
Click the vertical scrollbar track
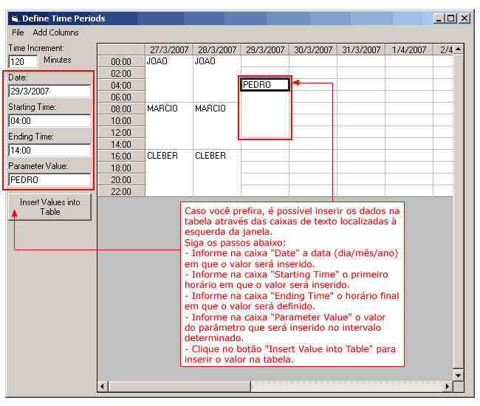coord(459,211)
